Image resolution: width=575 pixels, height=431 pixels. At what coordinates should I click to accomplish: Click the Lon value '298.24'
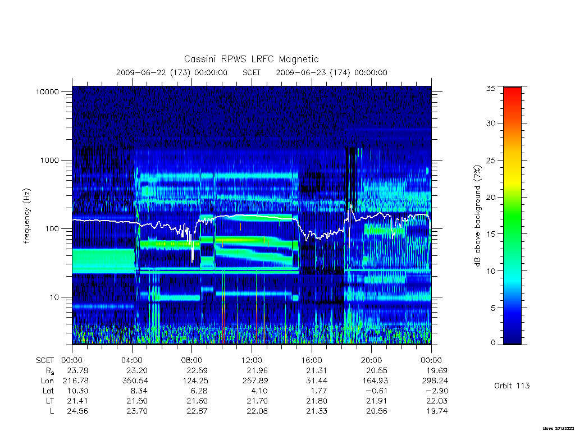[x=435, y=381]
